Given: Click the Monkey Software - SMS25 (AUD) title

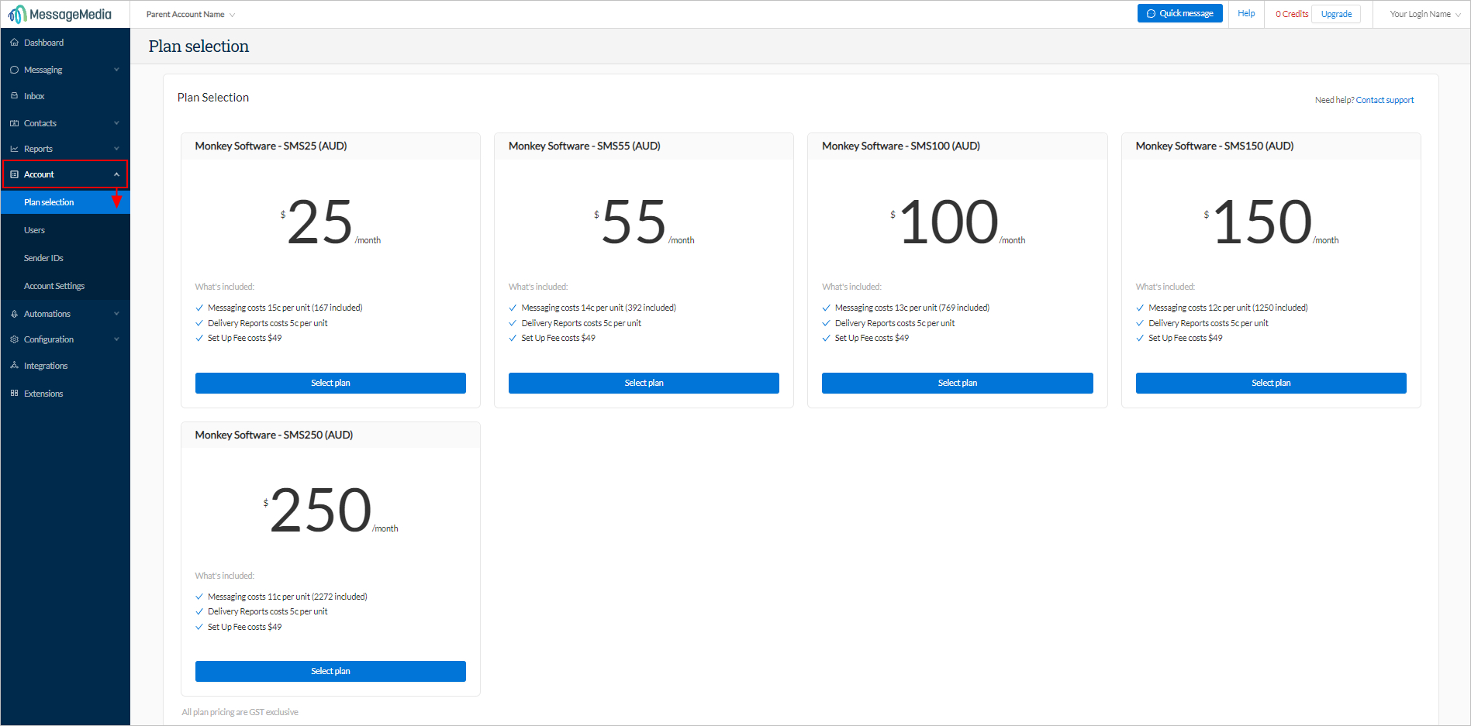Looking at the screenshot, I should click(x=271, y=146).
